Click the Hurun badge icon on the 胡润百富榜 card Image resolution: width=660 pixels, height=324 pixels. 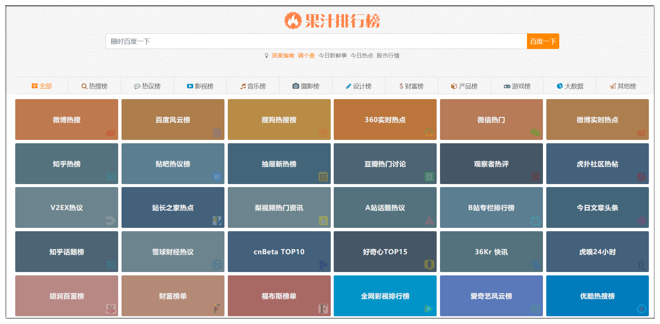point(111,309)
